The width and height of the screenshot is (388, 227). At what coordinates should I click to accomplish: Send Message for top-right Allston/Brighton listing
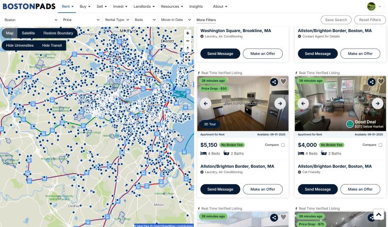pos(318,53)
